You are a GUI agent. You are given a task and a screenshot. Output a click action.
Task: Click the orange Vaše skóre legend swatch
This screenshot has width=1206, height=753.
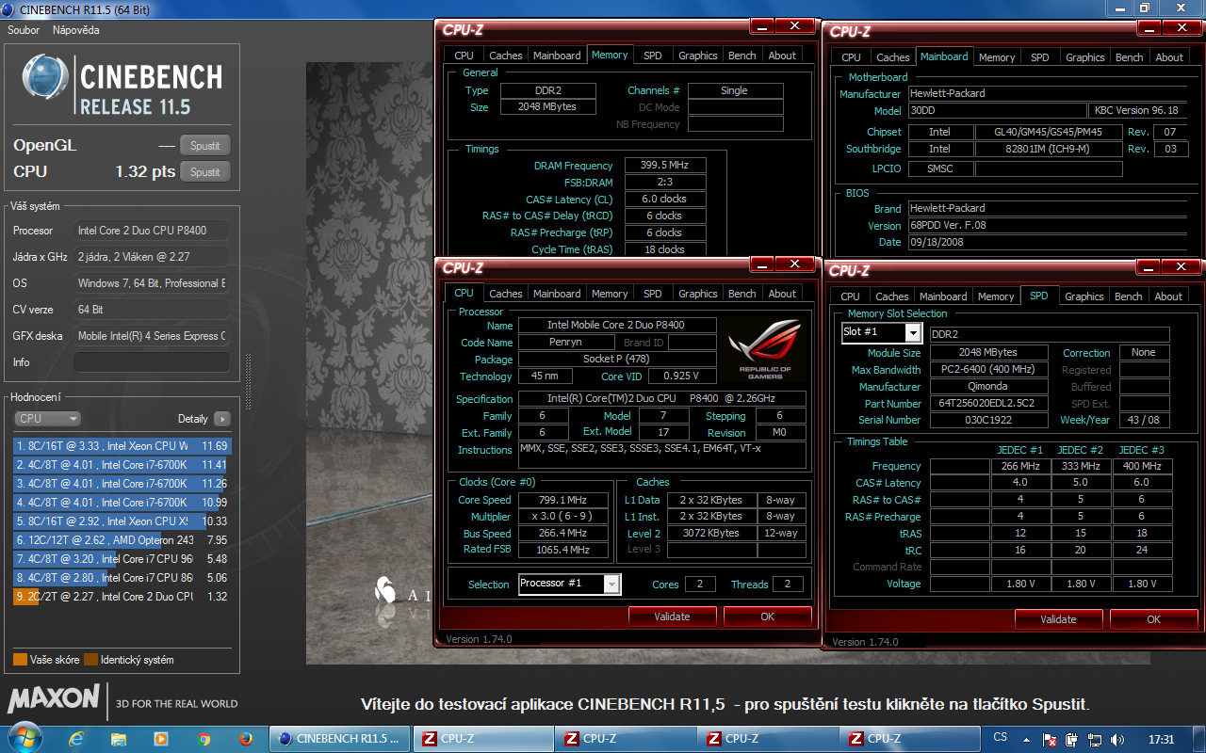[20, 660]
